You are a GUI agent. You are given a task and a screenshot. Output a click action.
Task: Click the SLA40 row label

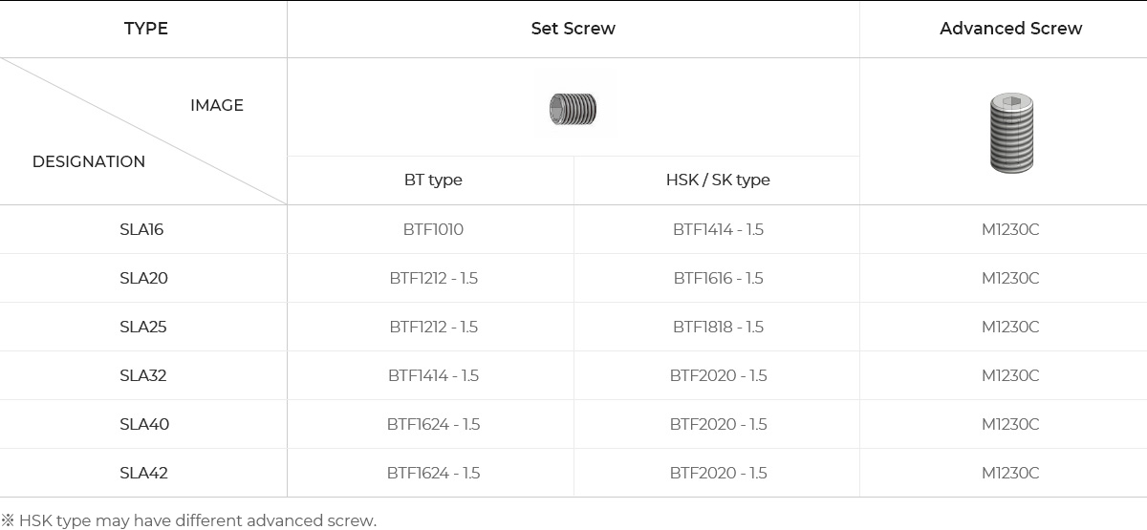pyautogui.click(x=144, y=424)
